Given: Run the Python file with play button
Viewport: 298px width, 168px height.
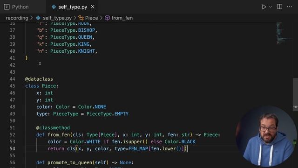Looking at the screenshot, I should (x=264, y=7).
